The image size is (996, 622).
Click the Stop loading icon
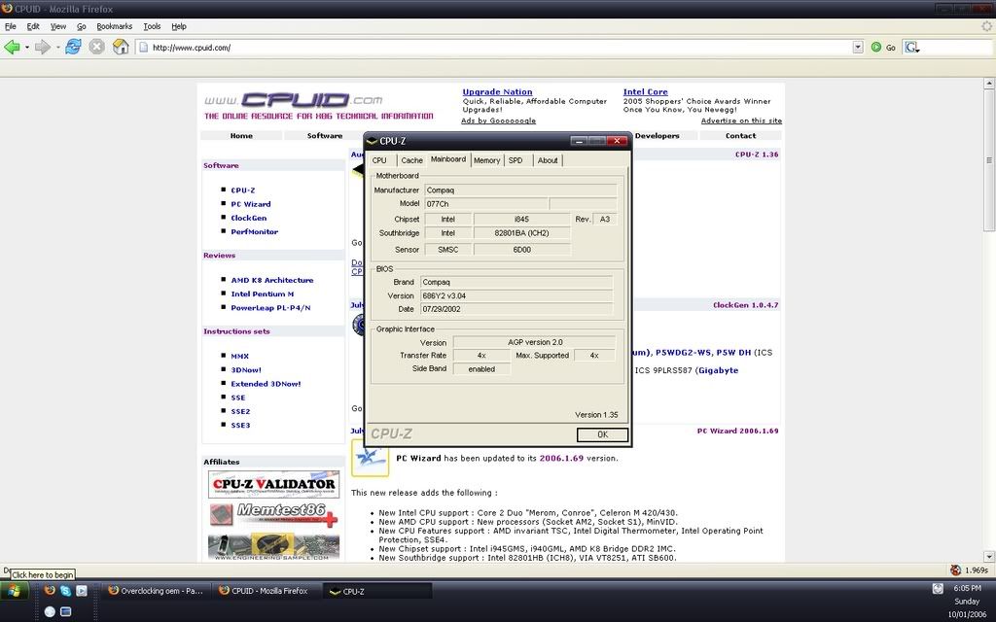coord(97,47)
